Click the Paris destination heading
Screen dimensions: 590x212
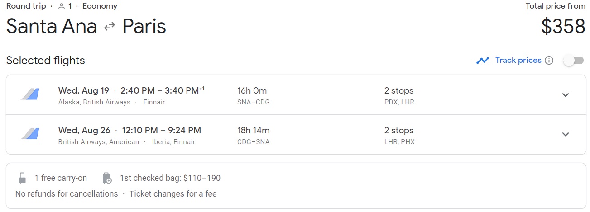(144, 27)
